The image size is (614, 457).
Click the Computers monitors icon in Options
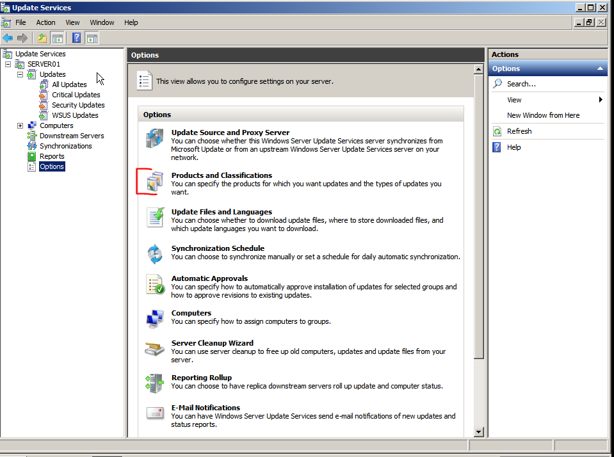pos(155,318)
